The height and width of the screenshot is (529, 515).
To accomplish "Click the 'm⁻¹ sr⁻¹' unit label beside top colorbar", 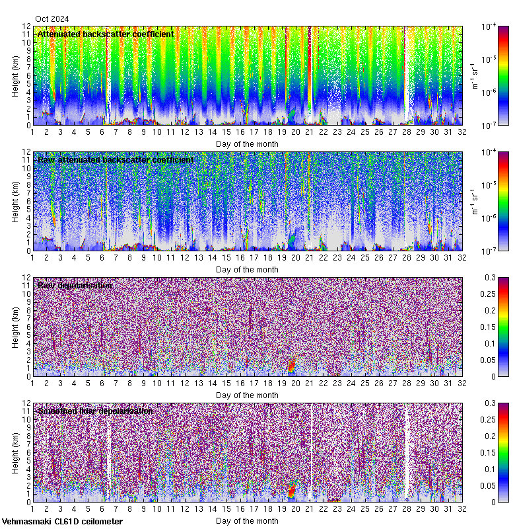I will pyautogui.click(x=474, y=76).
